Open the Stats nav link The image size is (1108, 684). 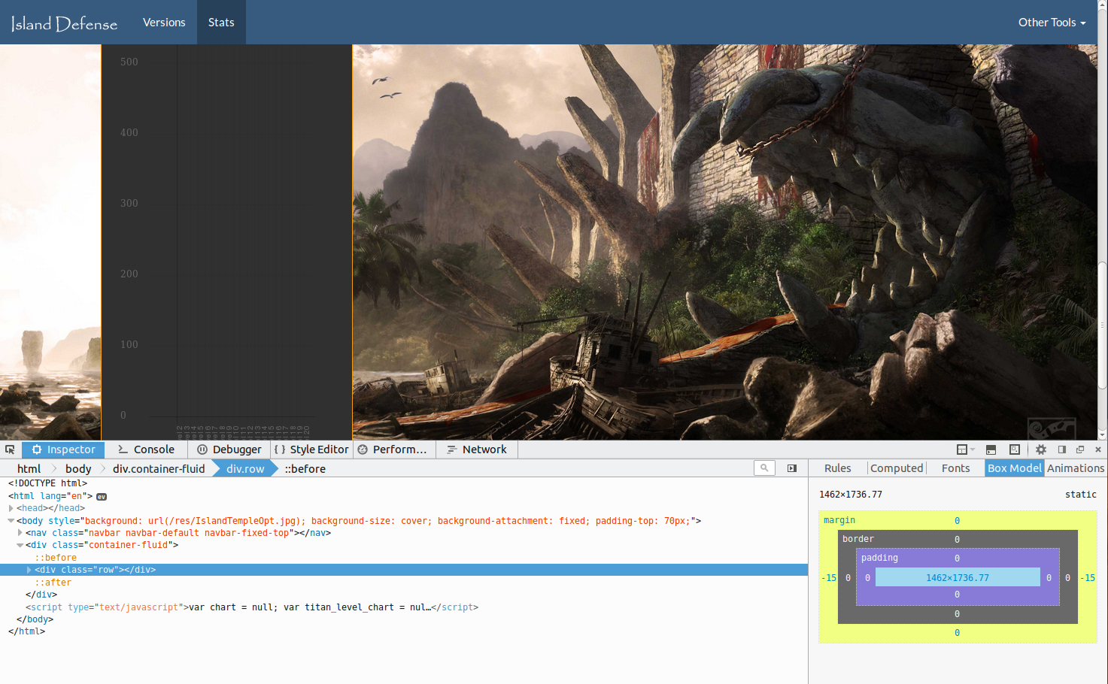click(x=221, y=23)
